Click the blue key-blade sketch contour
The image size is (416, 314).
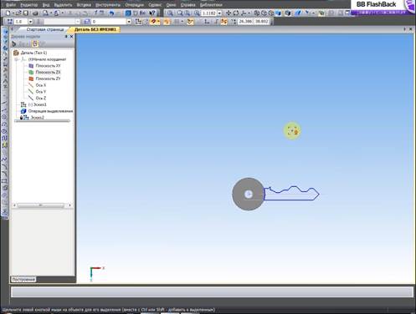point(291,200)
